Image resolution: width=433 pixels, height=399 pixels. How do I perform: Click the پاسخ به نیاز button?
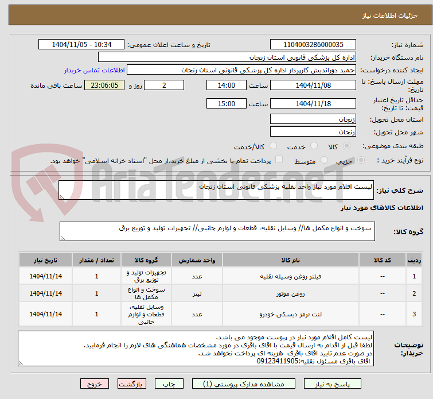333,384
